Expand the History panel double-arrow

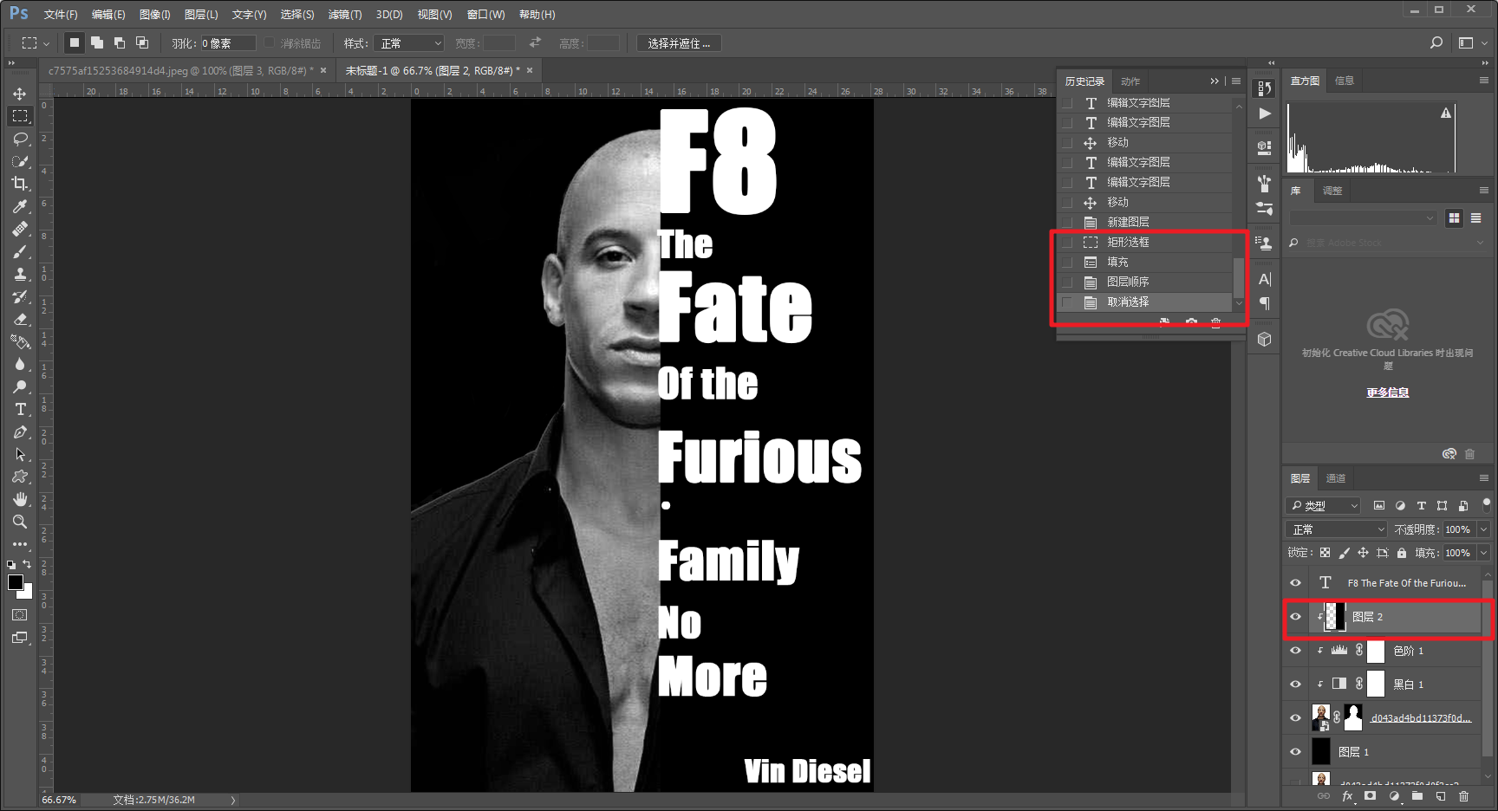click(1215, 81)
